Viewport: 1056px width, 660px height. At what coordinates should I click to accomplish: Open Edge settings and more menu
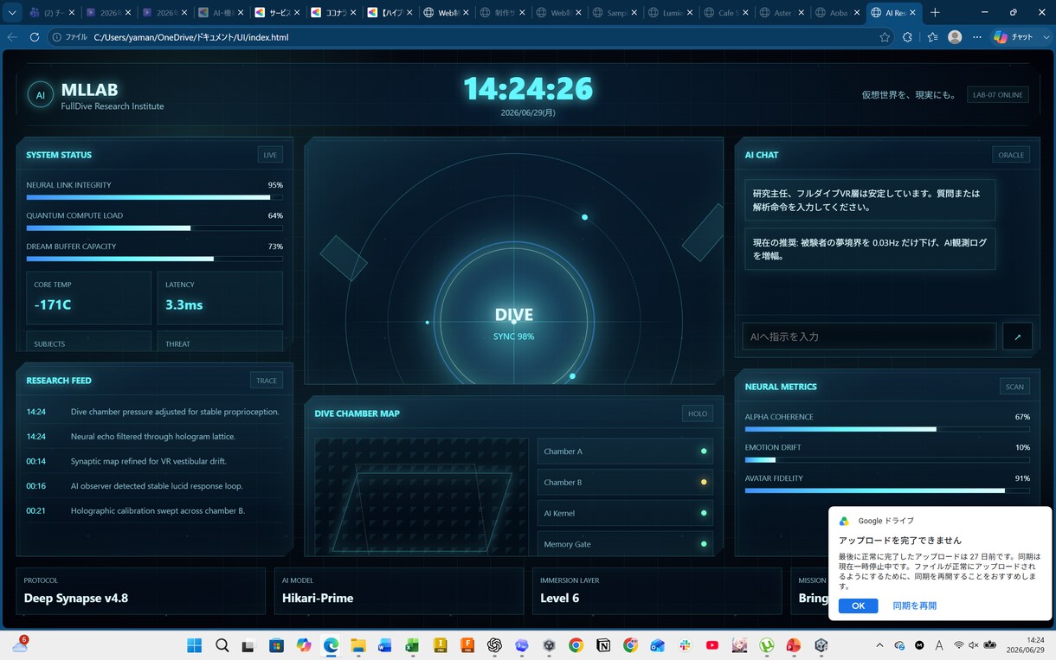pos(977,37)
